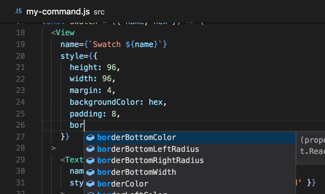Pick the borderBottomRightRadius completion text
325x194 pixels.
(x=150, y=160)
